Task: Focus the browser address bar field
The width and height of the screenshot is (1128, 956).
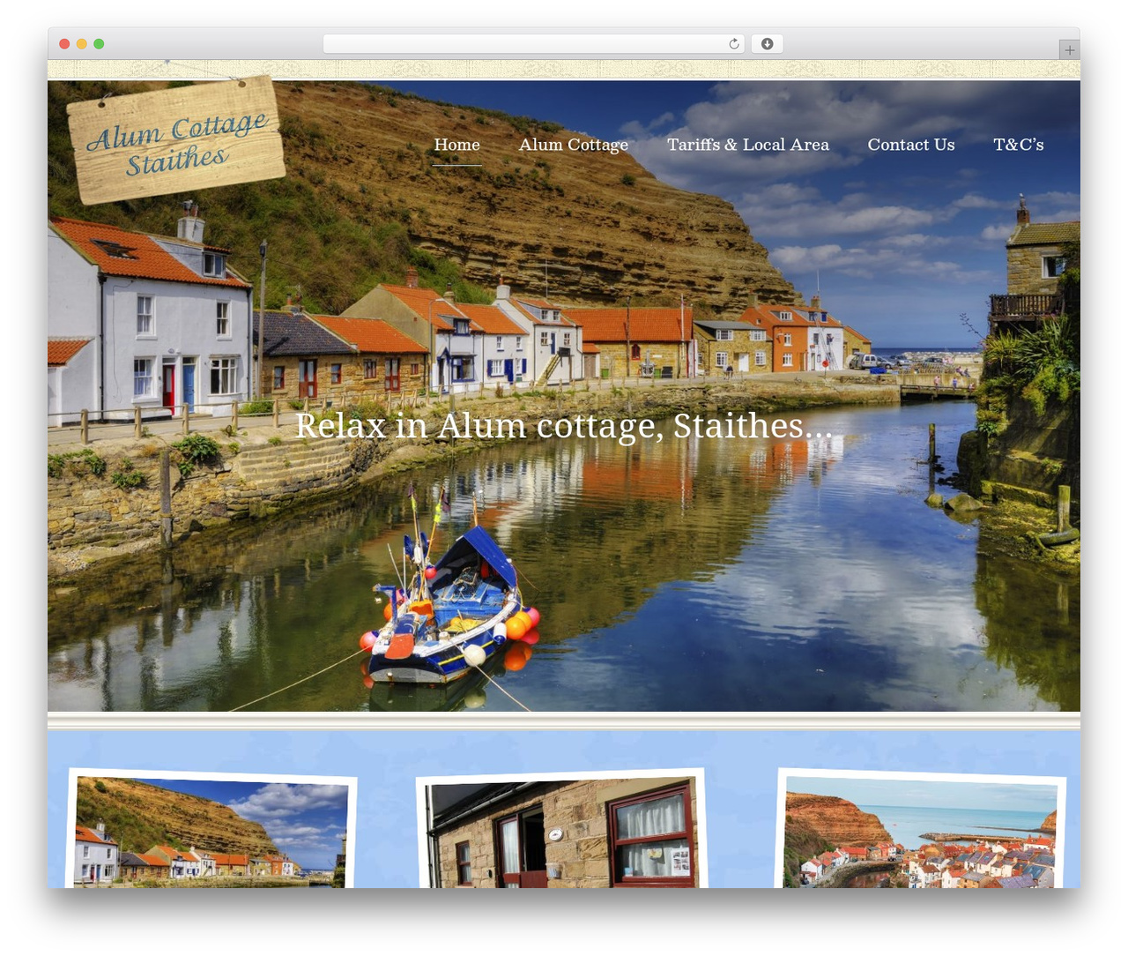Action: click(x=534, y=44)
